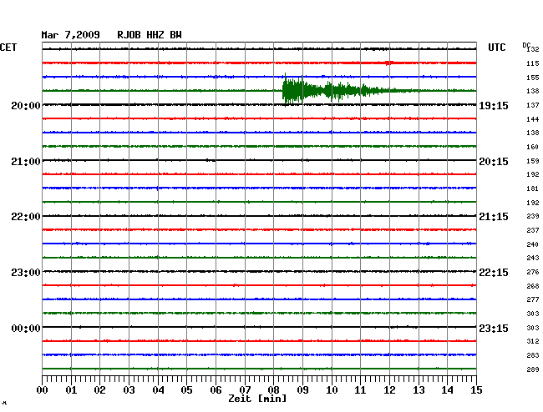Select minute tick label "09" on the time axis
543x412 pixels.
(302, 389)
